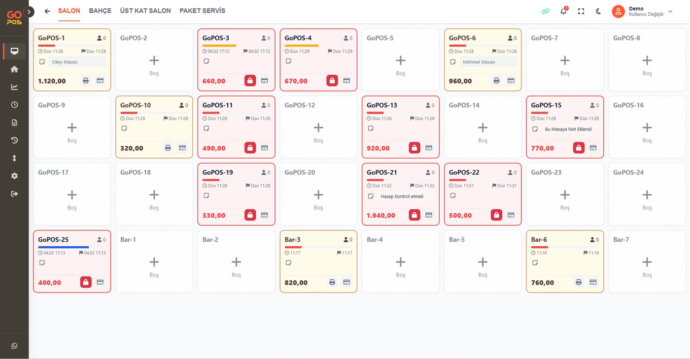
Task: Open the document icon in sidebar
Action: (x=14, y=123)
